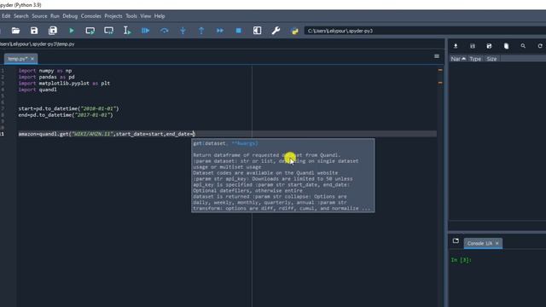
Task: Click the second warning marker in editor scrollbar
Action: click(x=440, y=83)
